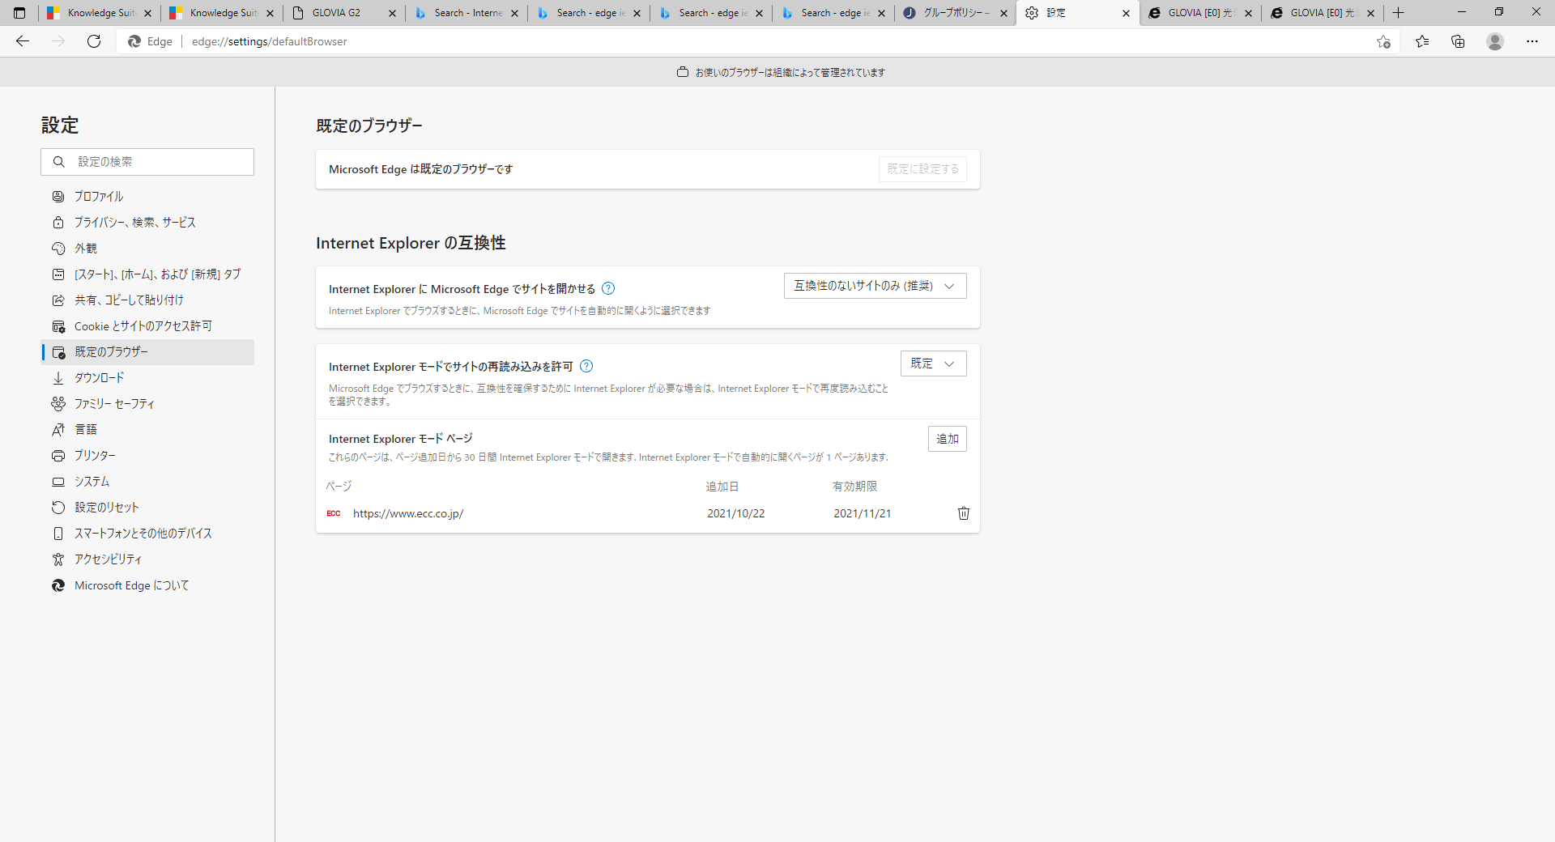Click お使いのブラウザーは組織によって管理されています notice
The width and height of the screenshot is (1555, 842).
(781, 72)
